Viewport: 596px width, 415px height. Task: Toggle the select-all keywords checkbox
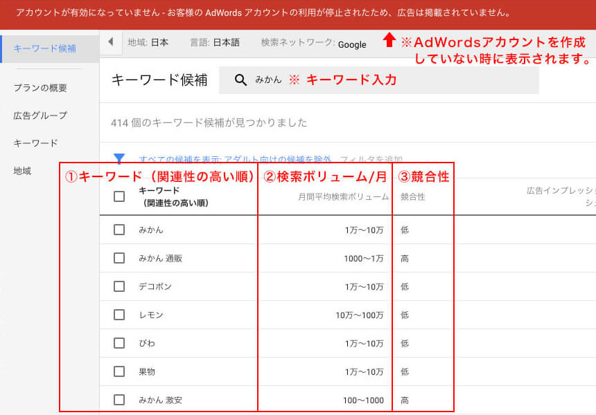pos(119,196)
